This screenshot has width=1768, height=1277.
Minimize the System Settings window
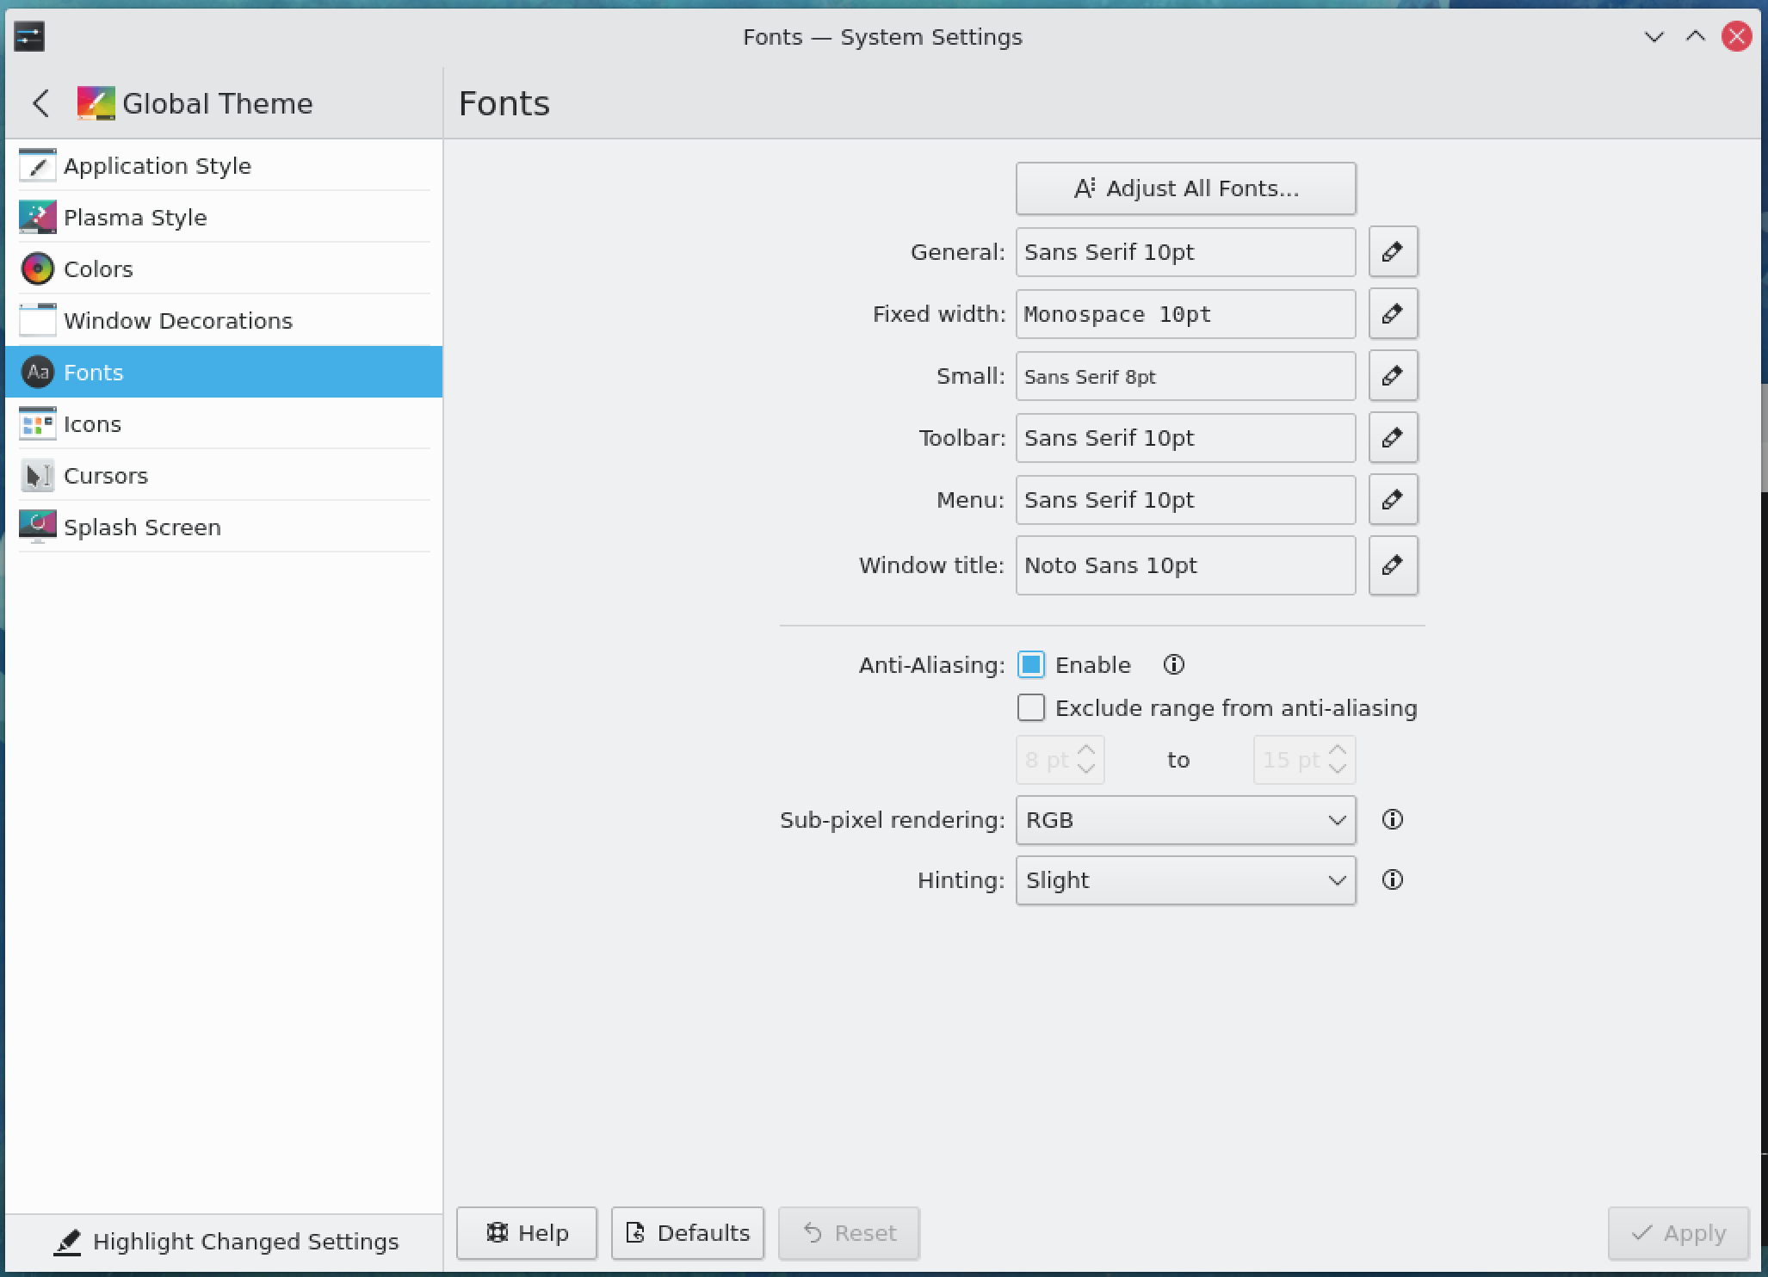click(1654, 37)
